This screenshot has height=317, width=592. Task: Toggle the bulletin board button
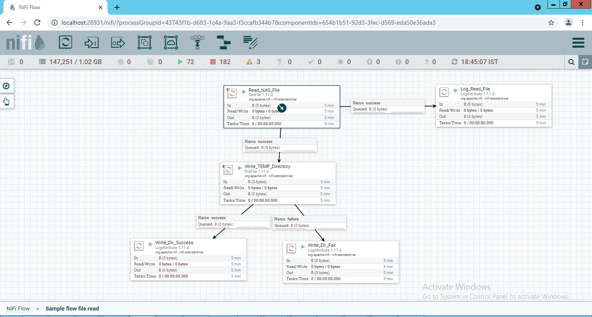click(585, 62)
